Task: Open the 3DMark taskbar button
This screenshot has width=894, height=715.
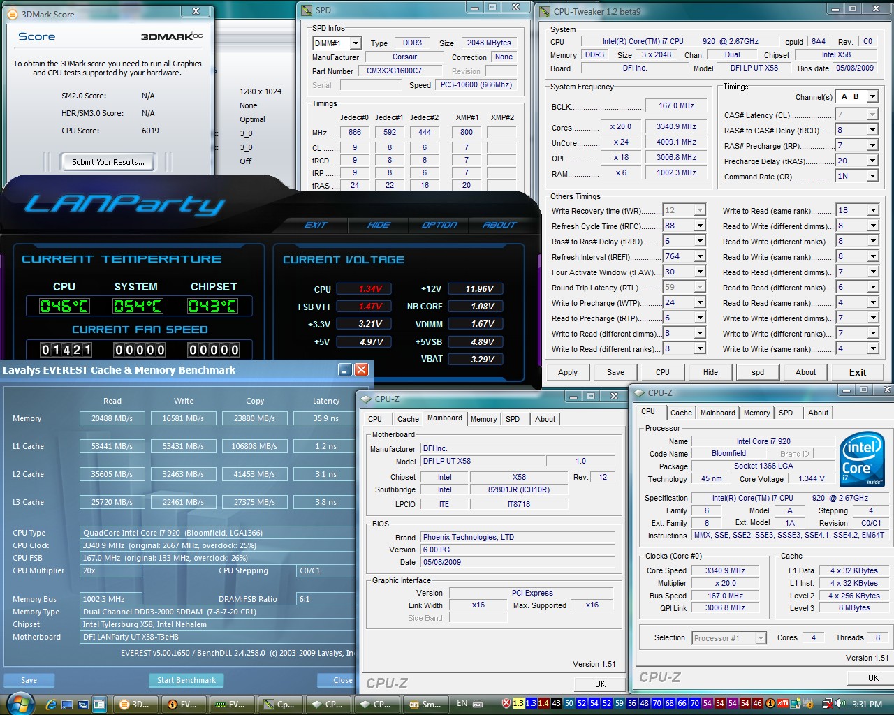Action: (135, 705)
